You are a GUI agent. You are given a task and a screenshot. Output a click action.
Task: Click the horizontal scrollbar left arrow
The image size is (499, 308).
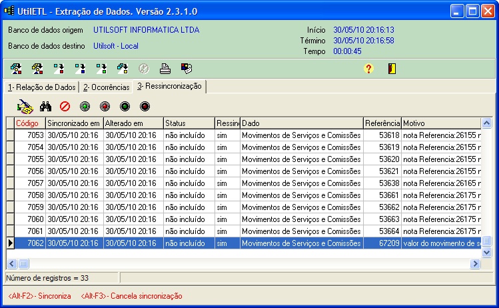[12, 264]
